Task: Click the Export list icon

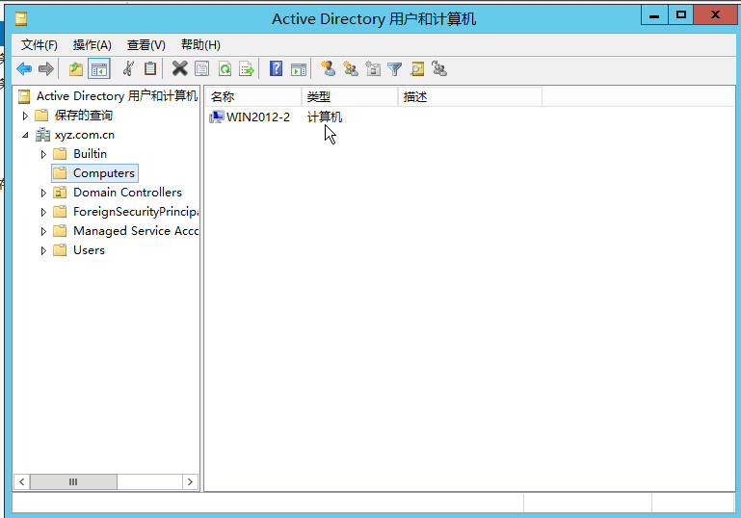Action: (247, 69)
